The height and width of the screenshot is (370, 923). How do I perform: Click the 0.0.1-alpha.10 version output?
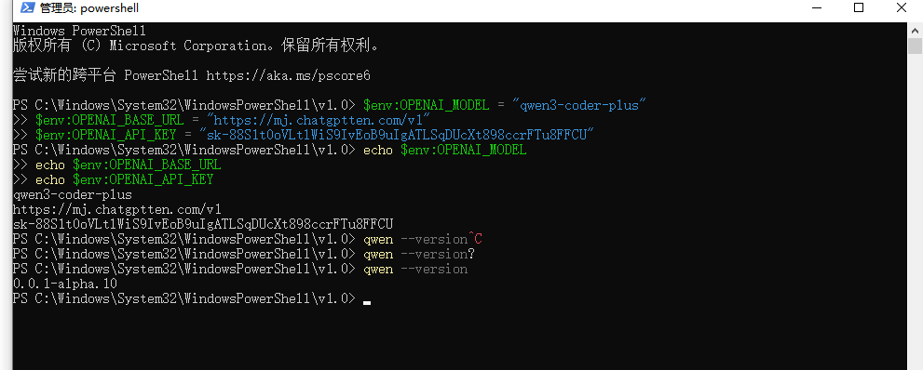tap(65, 284)
